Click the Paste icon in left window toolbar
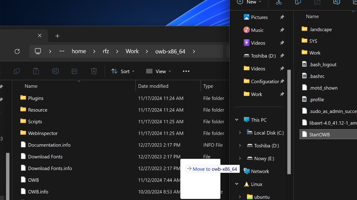The height and width of the screenshot is (200, 357). coord(36,71)
